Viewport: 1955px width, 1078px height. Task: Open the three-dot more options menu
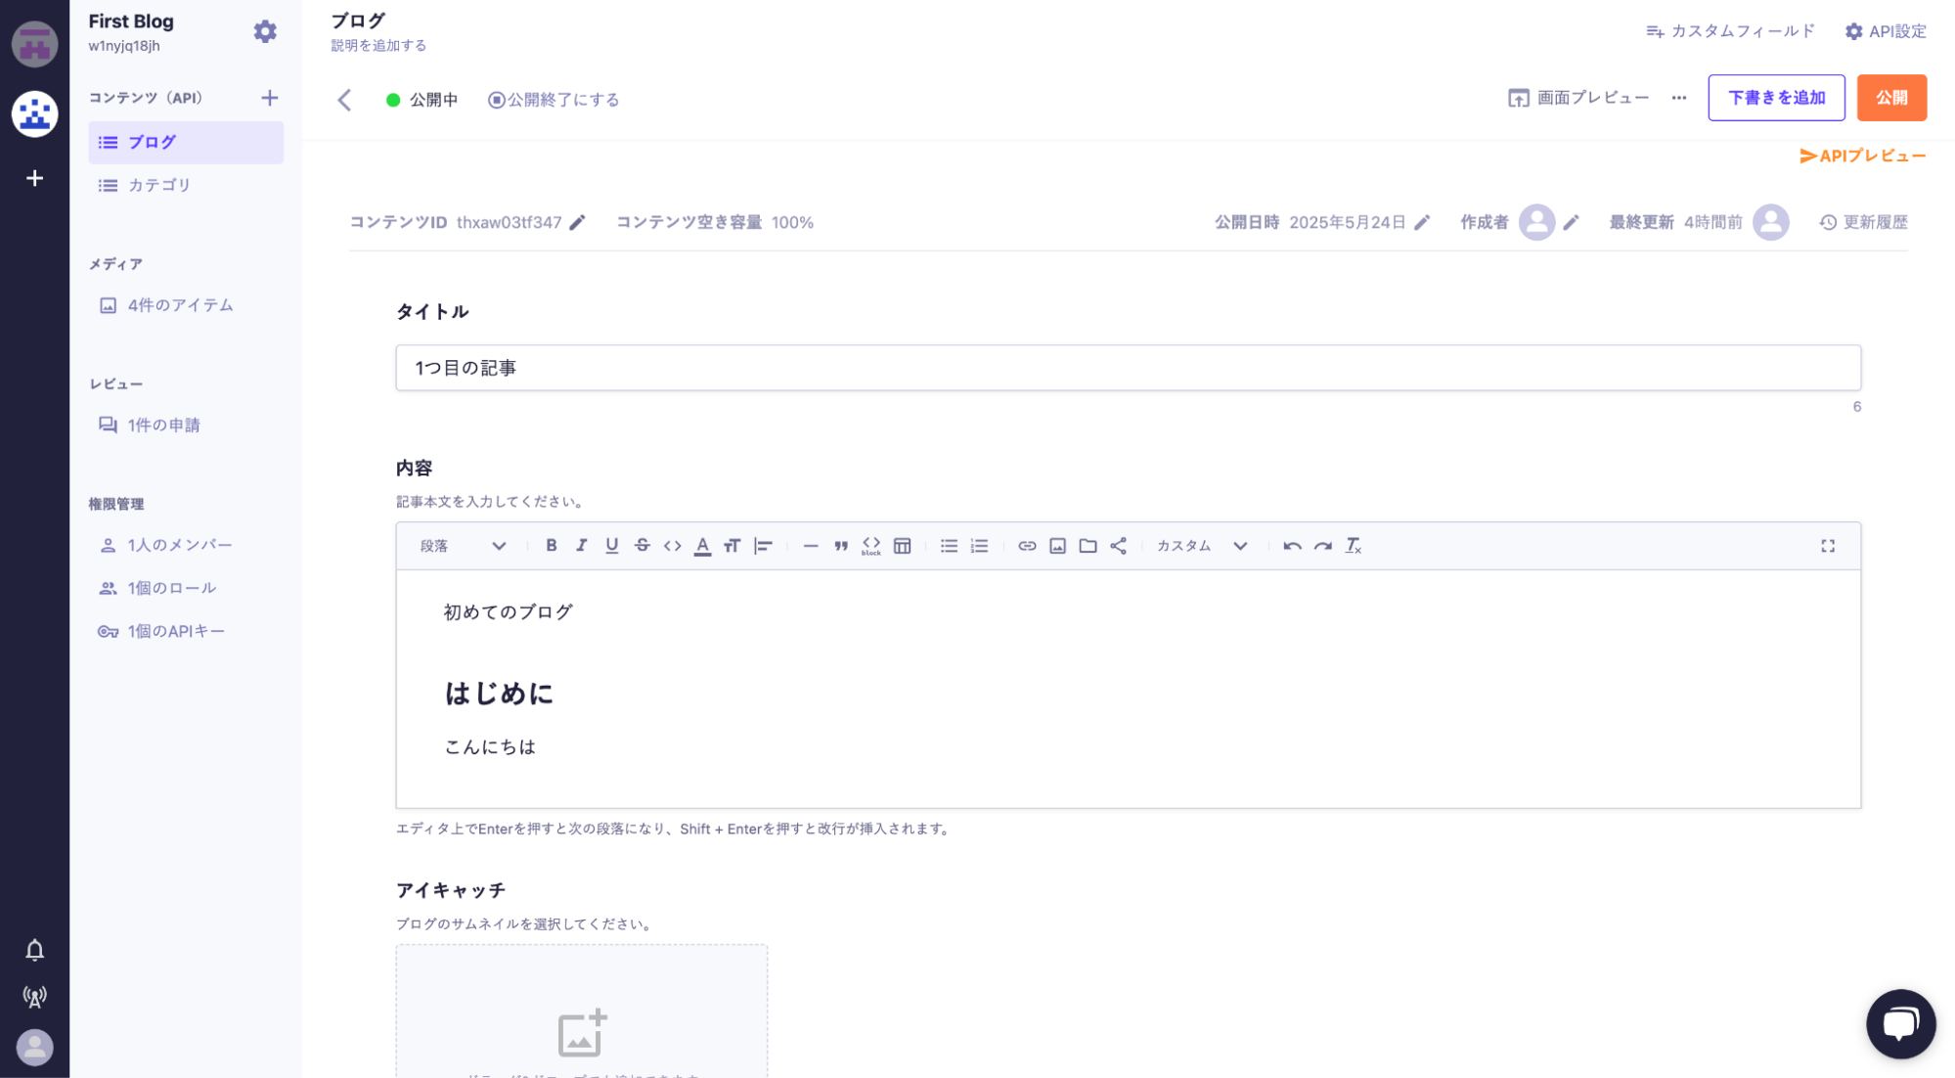tap(1678, 98)
